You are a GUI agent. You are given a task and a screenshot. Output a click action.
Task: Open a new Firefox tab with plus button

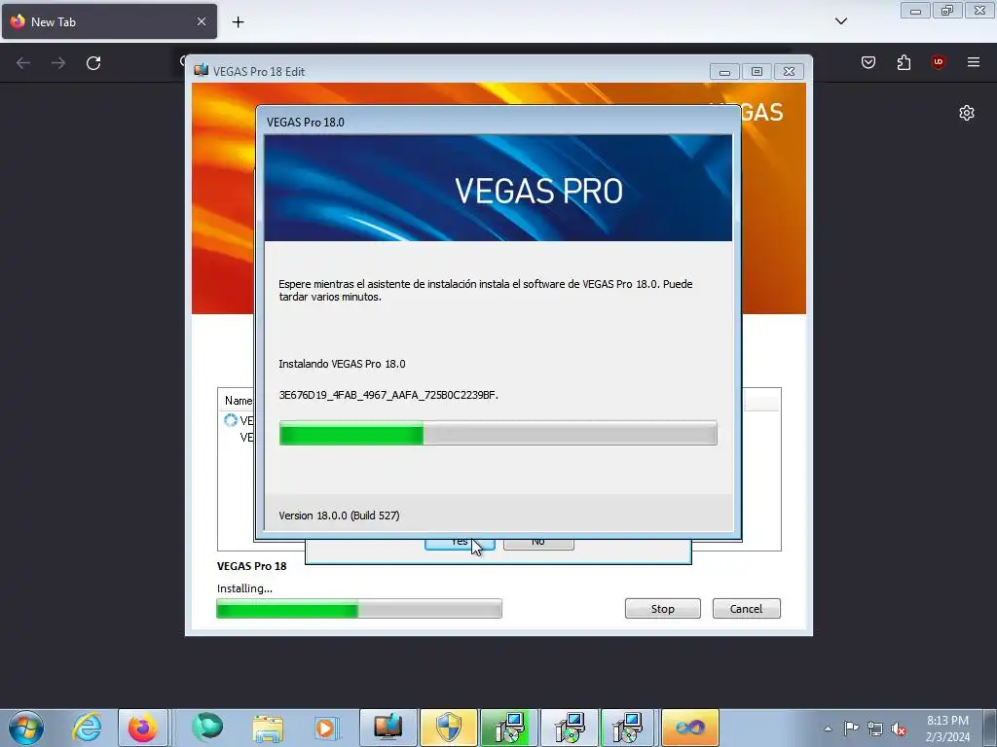point(238,22)
